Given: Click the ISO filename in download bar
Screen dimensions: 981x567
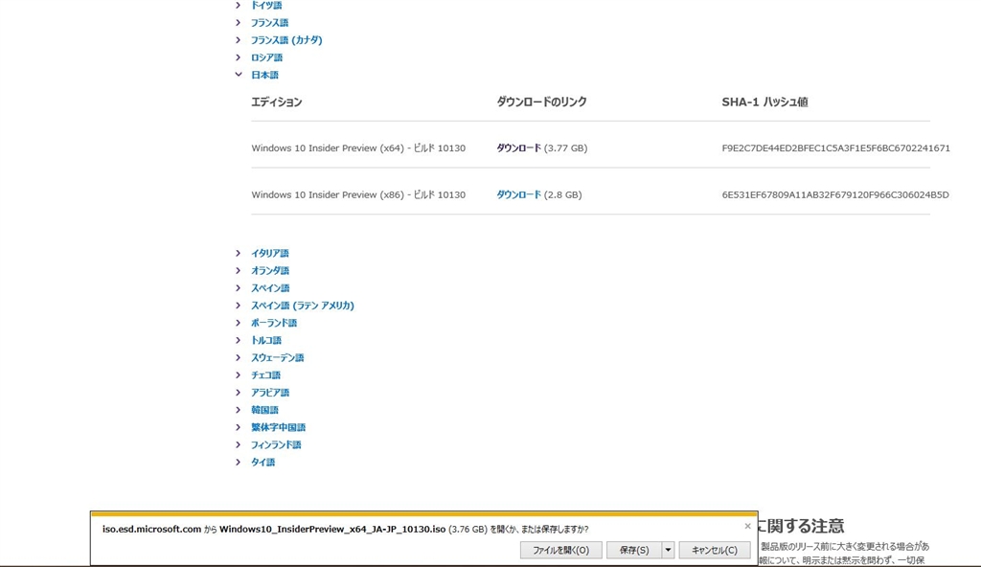Looking at the screenshot, I should [x=332, y=530].
